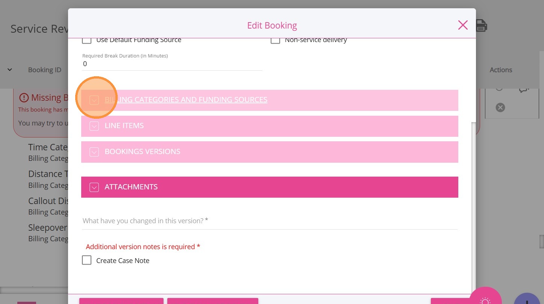Expand Billing Categories and Funding Sources using its chevron
The width and height of the screenshot is (544, 304).
[94, 100]
